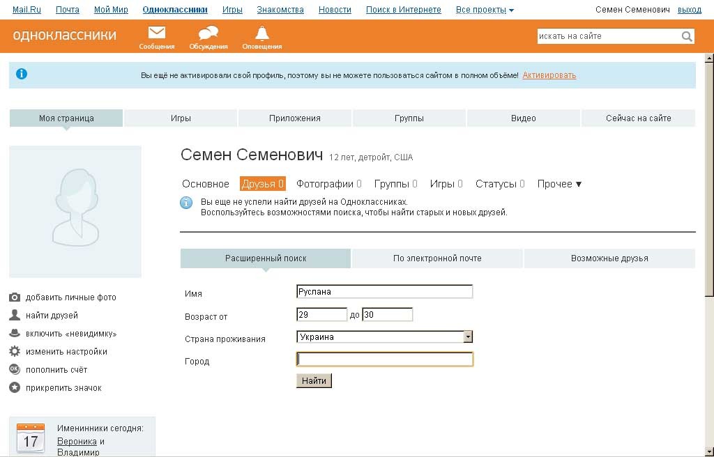Open the Страна проживания dropdown
This screenshot has width=714, height=457.
point(384,337)
